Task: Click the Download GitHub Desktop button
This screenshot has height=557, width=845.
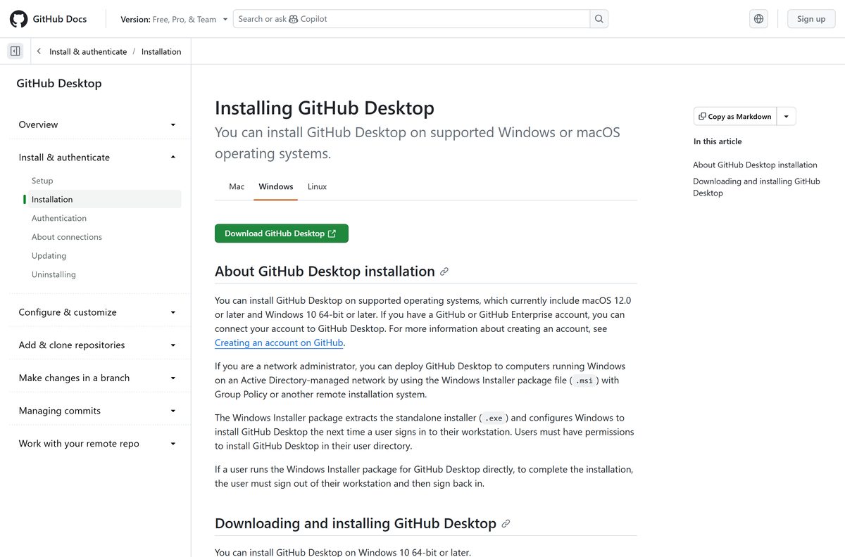Action: (282, 233)
